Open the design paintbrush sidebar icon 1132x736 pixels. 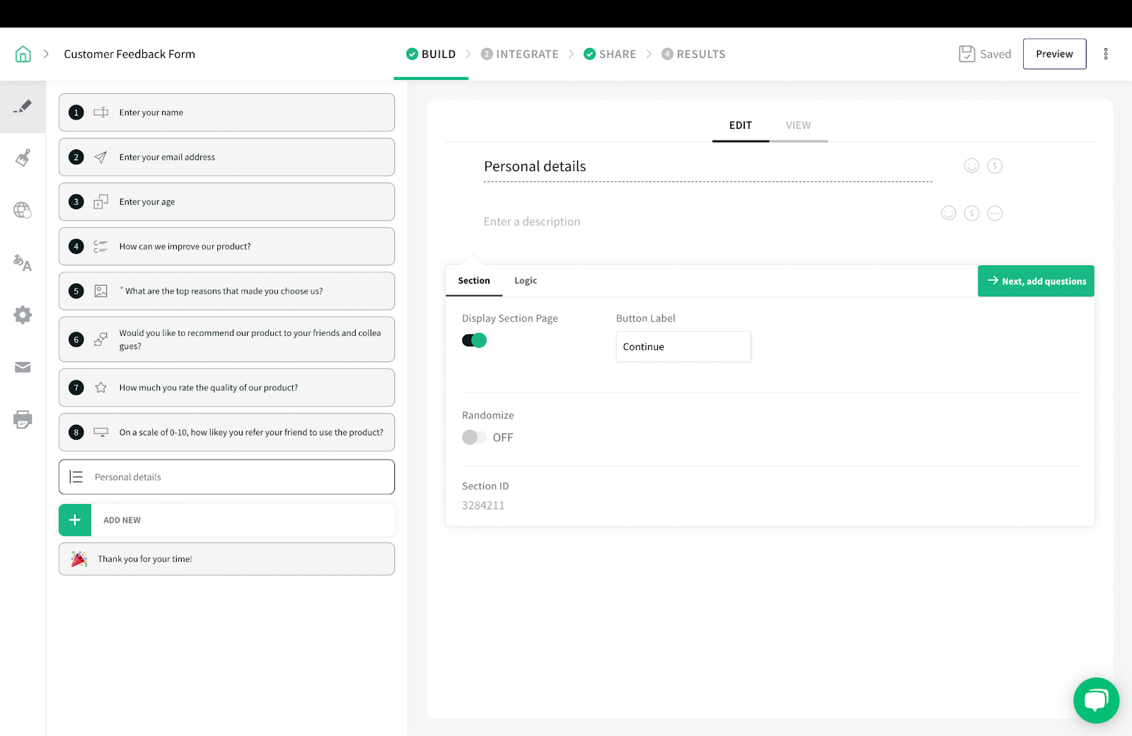point(23,158)
